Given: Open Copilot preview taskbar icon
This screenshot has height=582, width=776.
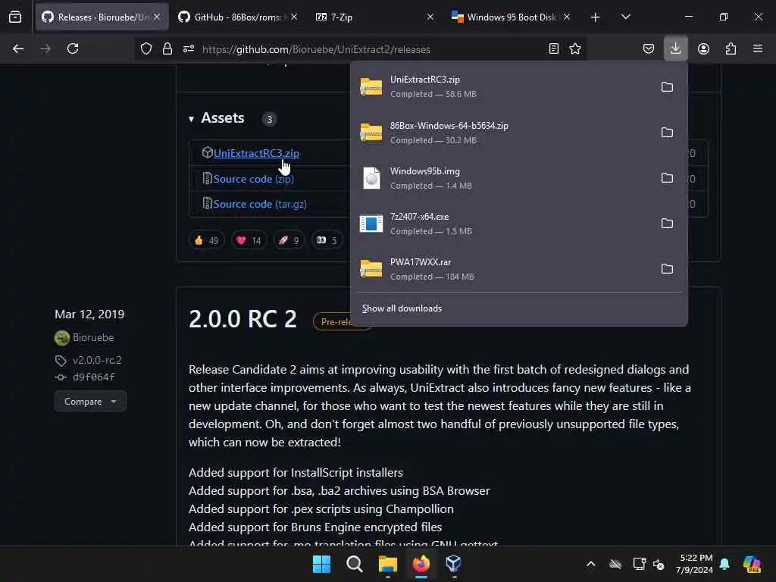Looking at the screenshot, I should click(x=752, y=564).
